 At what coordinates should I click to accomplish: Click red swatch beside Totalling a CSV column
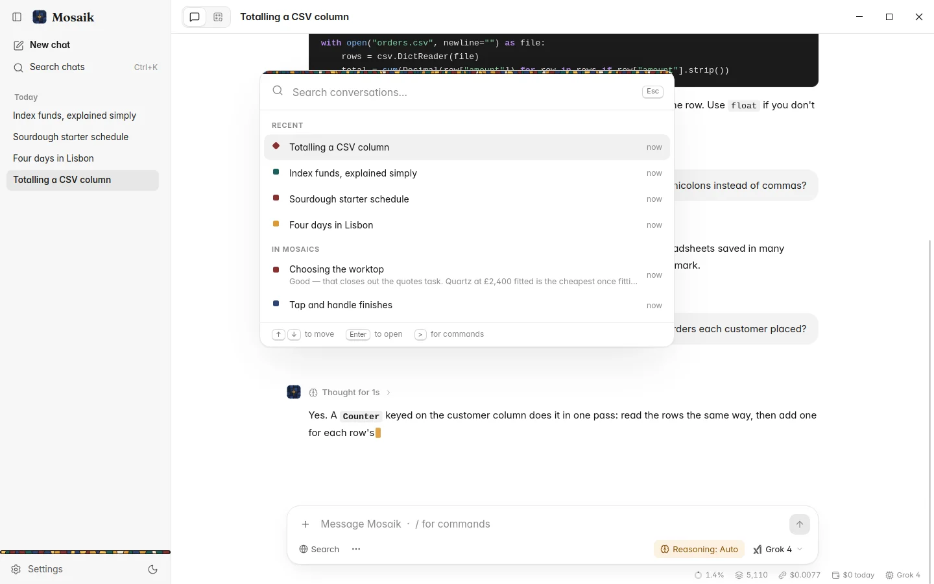click(x=276, y=146)
